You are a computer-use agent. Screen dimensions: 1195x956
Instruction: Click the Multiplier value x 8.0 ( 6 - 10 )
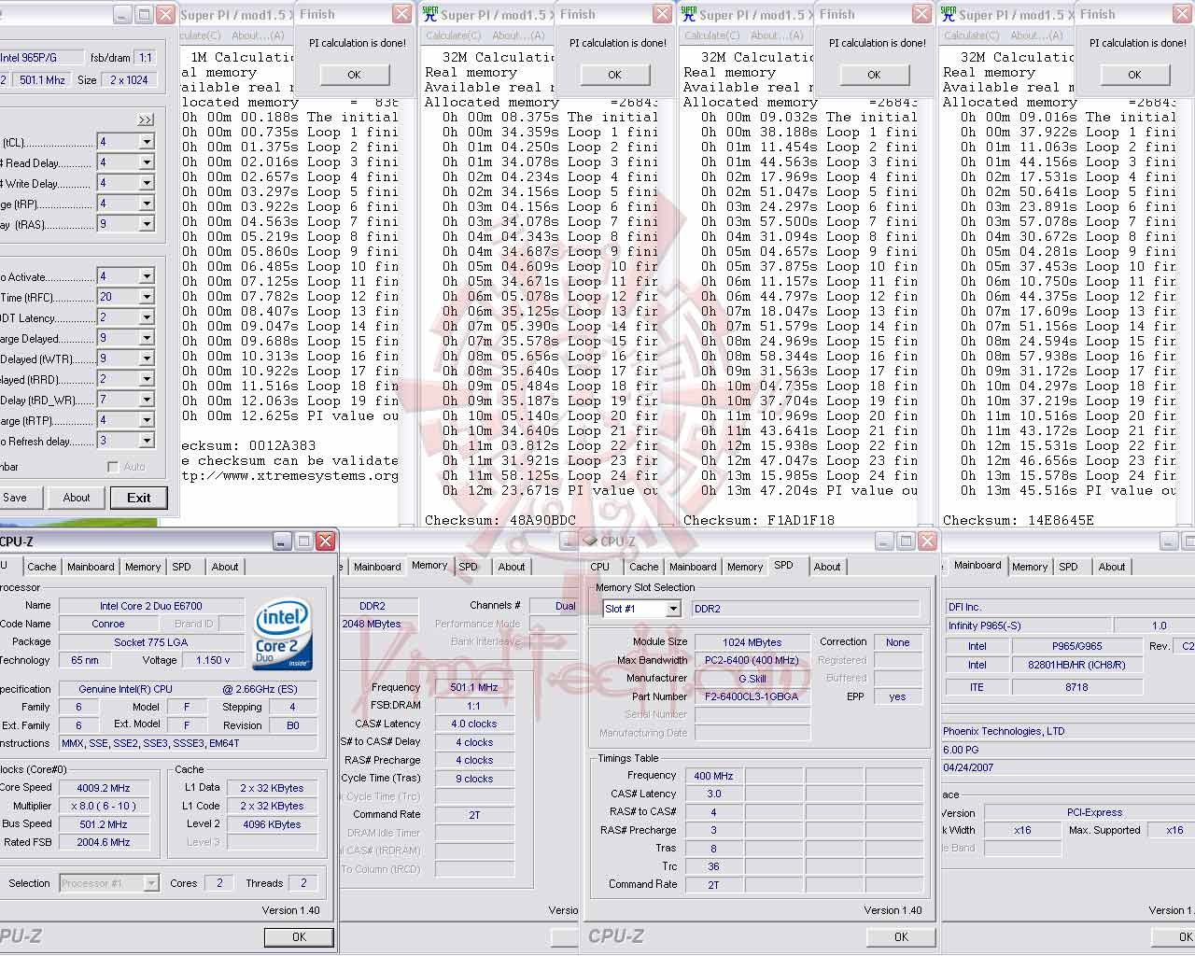(x=105, y=806)
